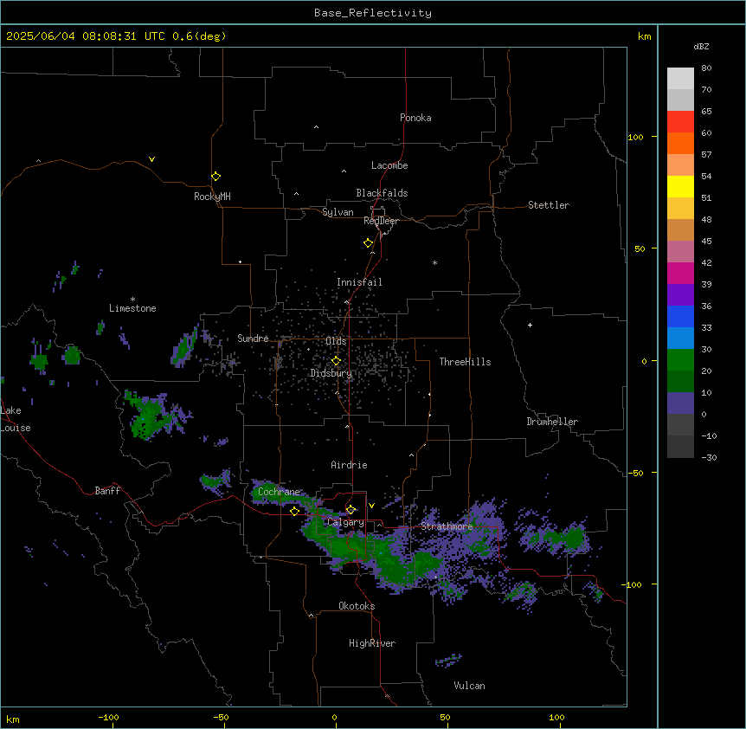Click the yellow diamond marker near RockyMH
The image size is (746, 729).
coord(216,176)
